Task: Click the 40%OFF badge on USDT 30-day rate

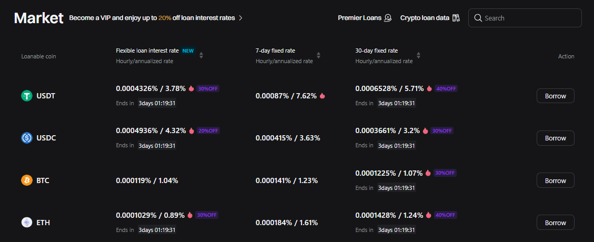Action: point(446,88)
